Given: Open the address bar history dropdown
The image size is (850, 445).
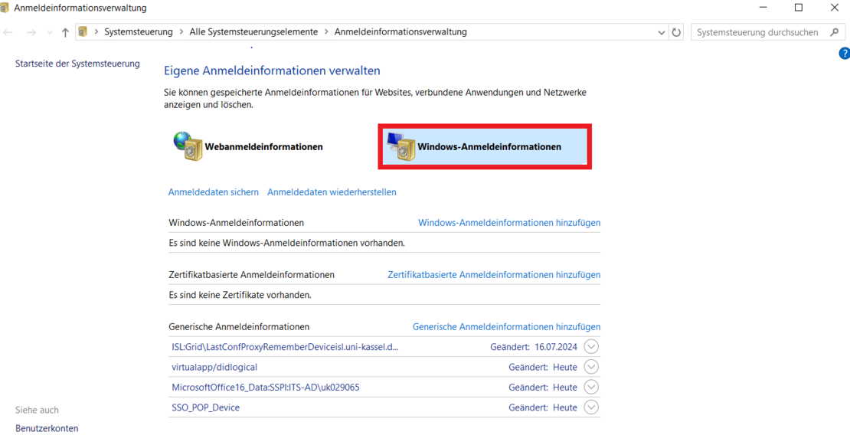Looking at the screenshot, I should 662,32.
